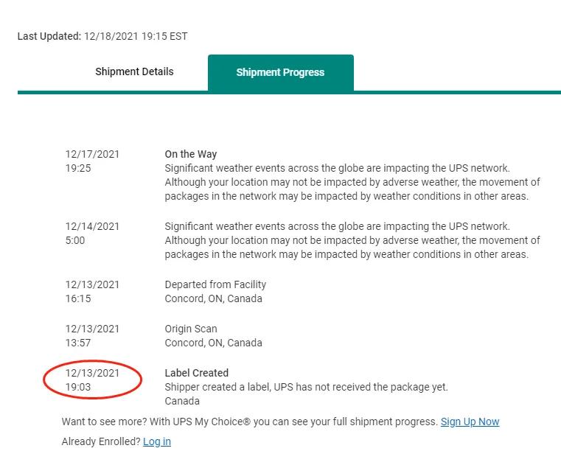Viewport: 561px width, 465px height.
Task: Click the Shipper created a label description
Action: 306,387
